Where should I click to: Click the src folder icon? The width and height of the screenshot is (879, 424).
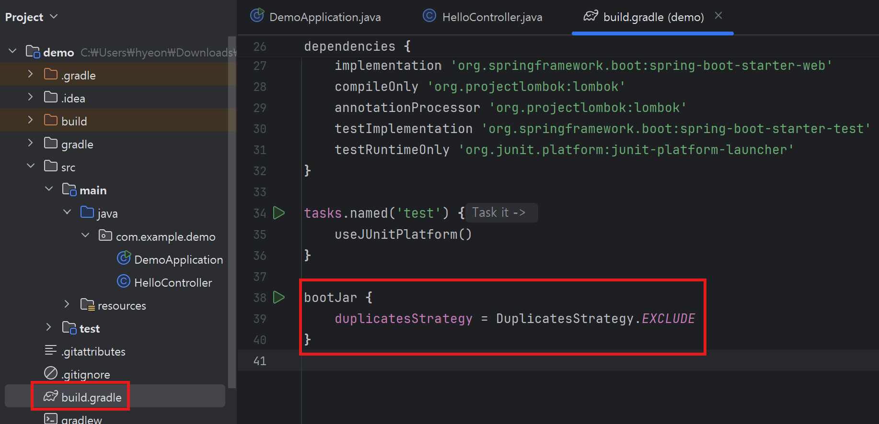(x=51, y=167)
